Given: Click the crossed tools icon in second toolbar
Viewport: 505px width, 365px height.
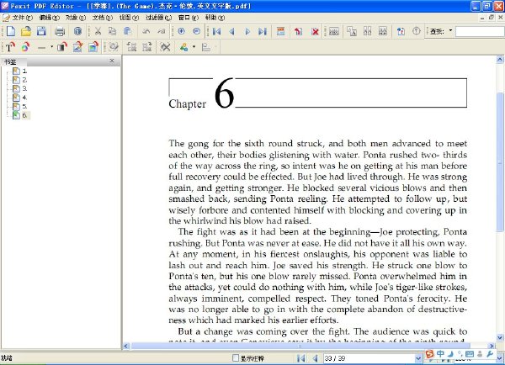Looking at the screenshot, I should [x=165, y=47].
